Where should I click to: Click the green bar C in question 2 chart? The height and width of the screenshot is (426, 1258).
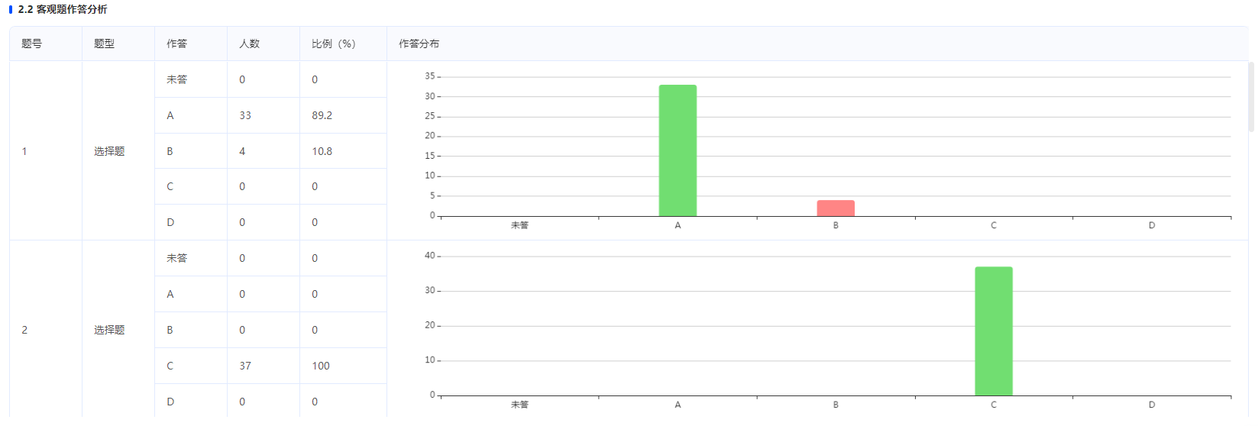(994, 331)
